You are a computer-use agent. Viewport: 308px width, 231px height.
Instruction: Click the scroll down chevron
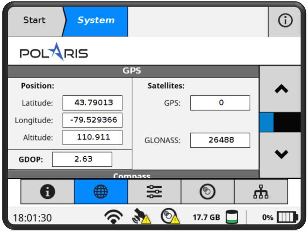coord(281,154)
